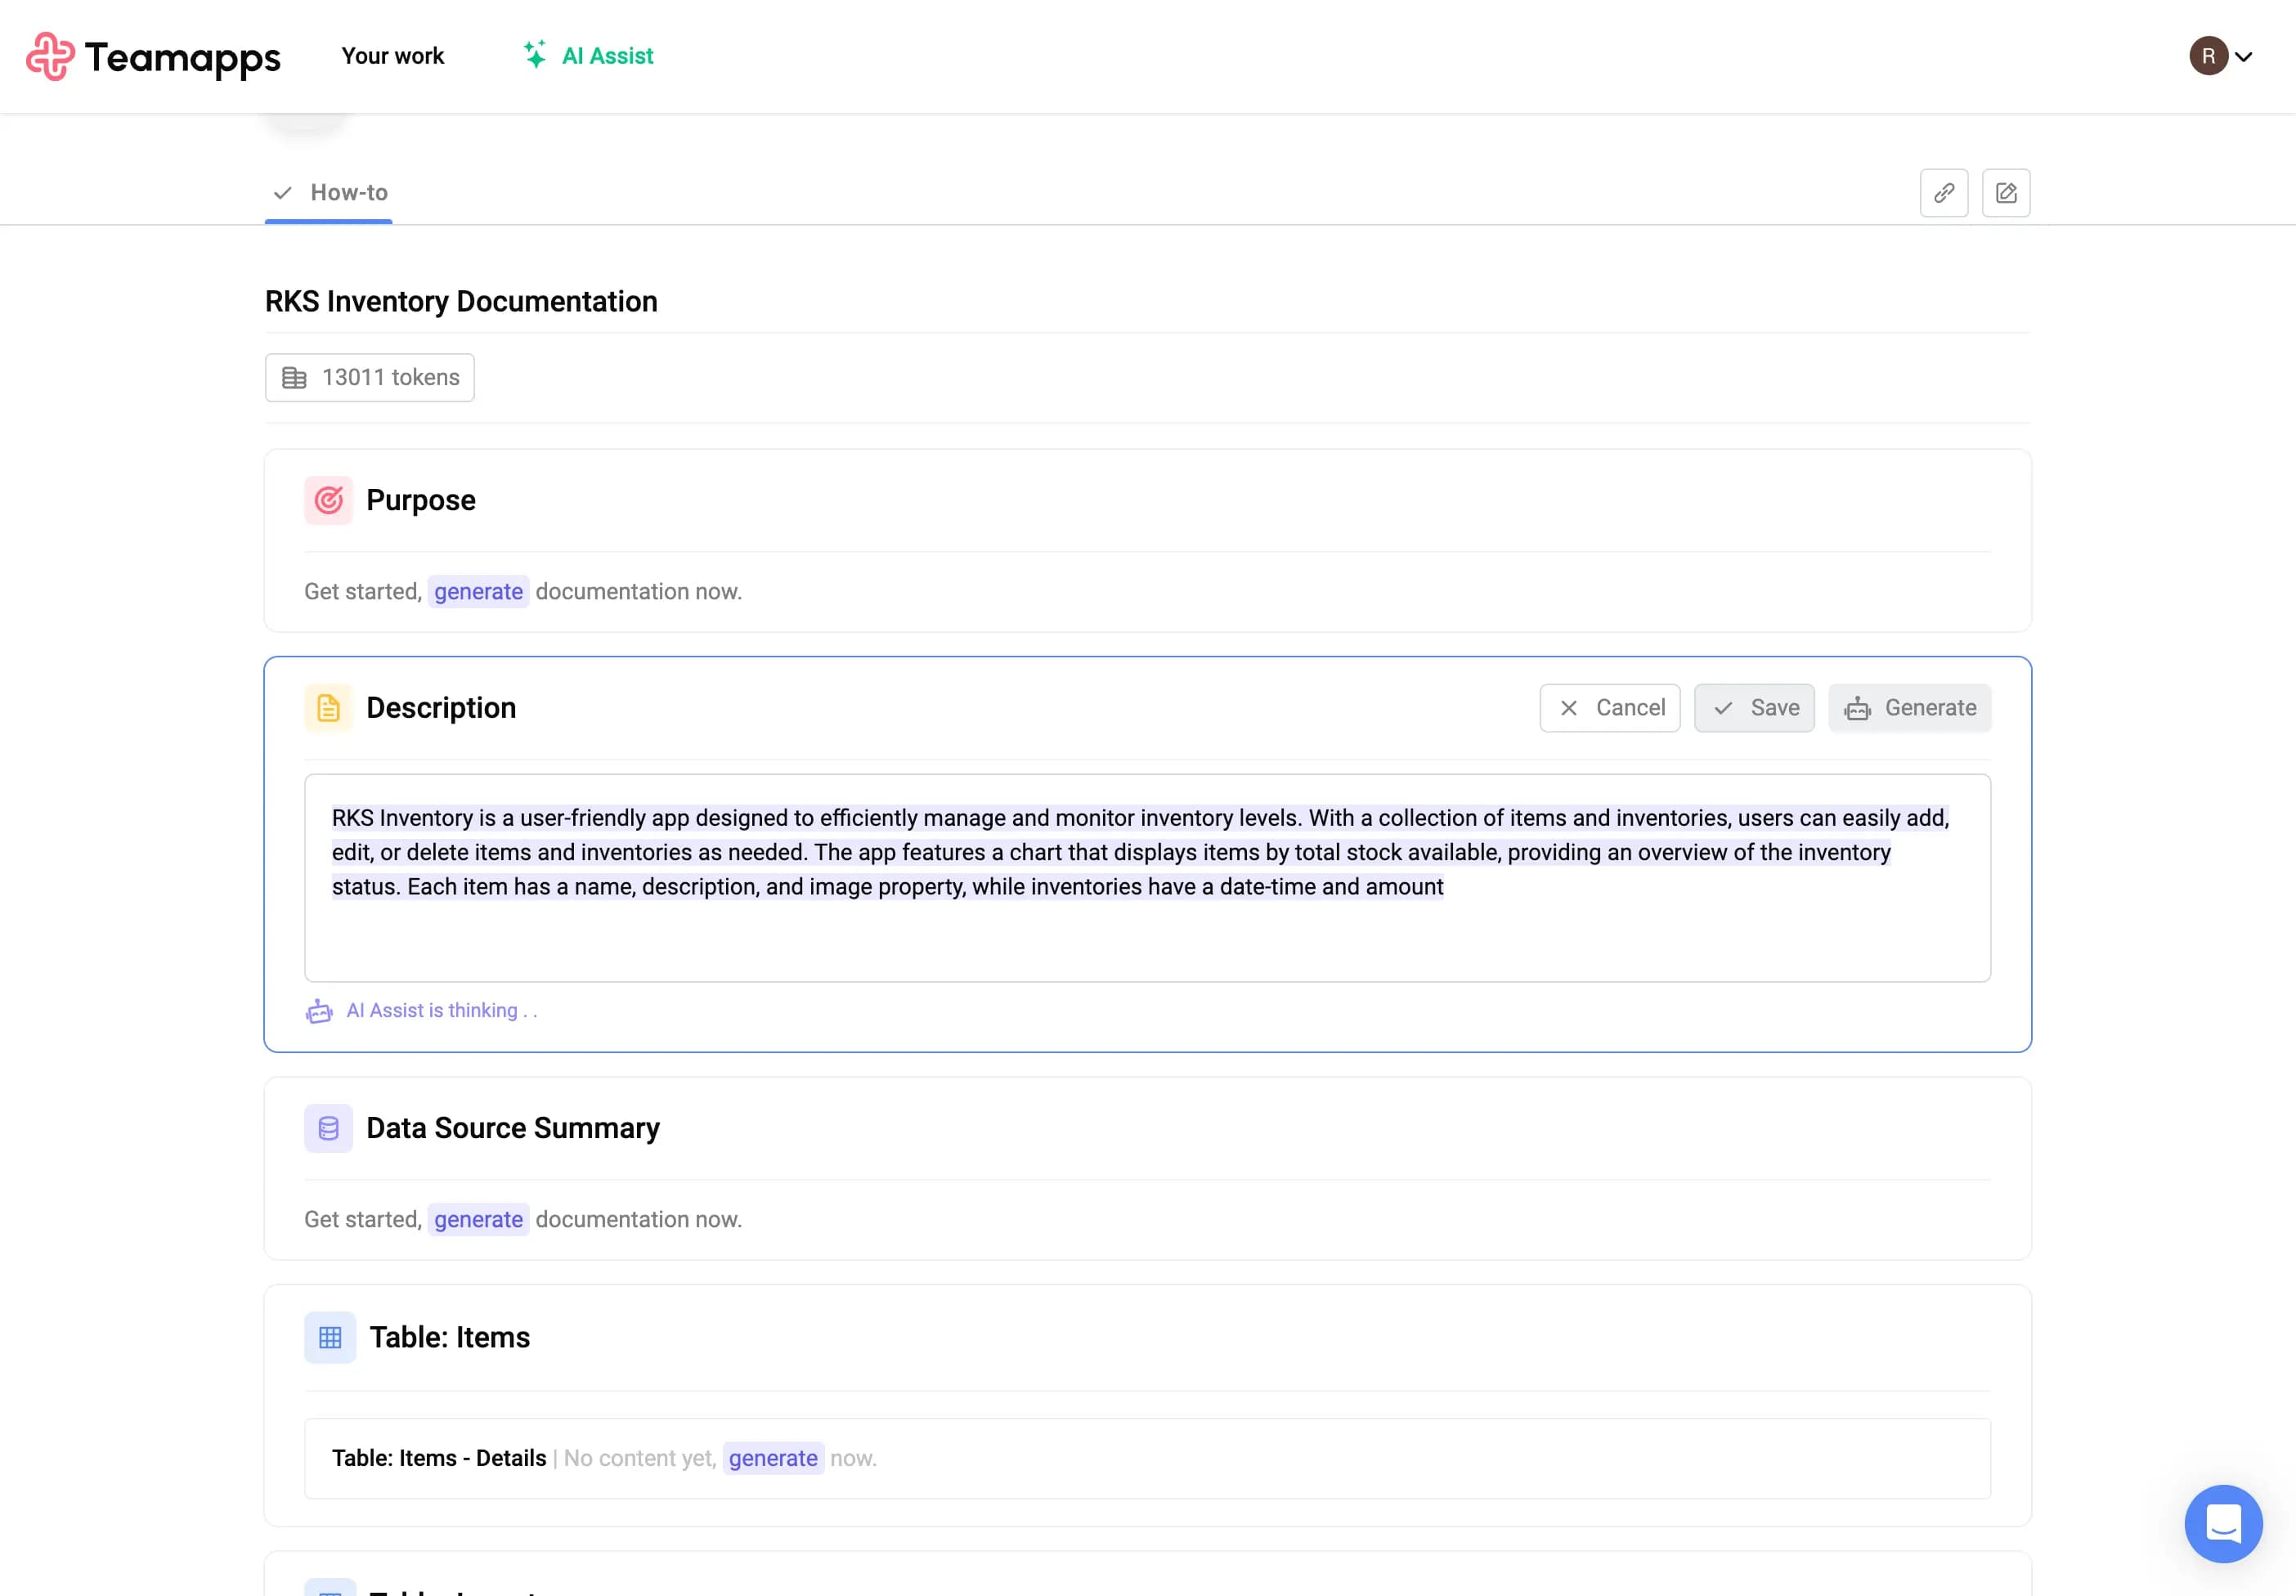Expand the user account chevron
Image resolution: width=2296 pixels, height=1596 pixels.
pos(2243,57)
